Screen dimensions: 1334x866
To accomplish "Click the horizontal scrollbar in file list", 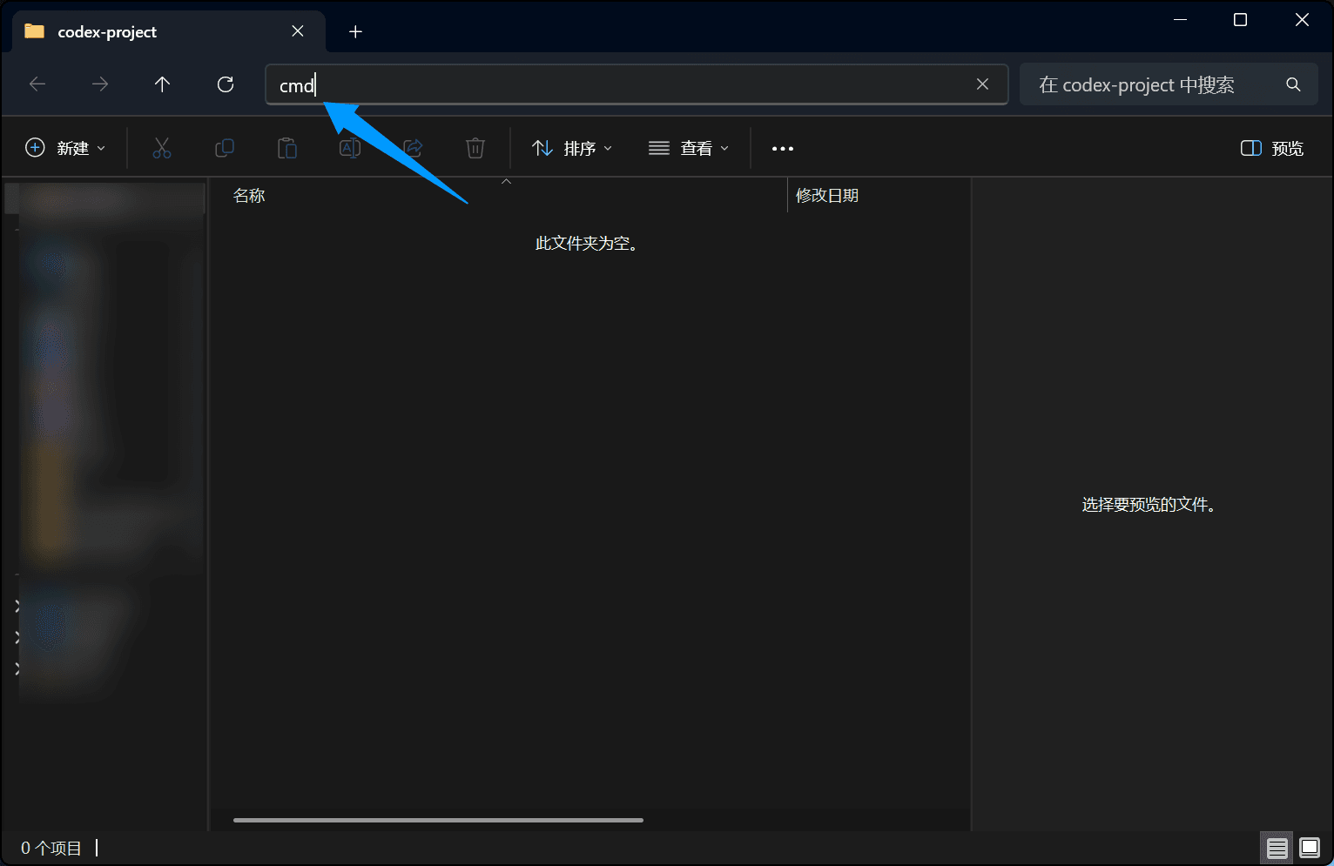I will 438,820.
